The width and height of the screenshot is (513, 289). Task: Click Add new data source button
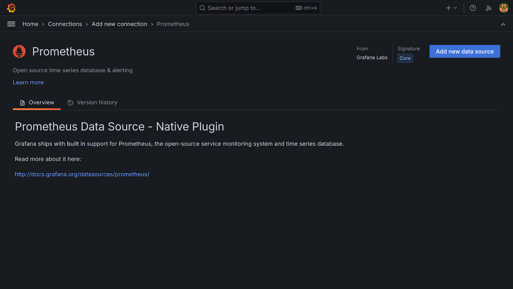[x=465, y=51]
